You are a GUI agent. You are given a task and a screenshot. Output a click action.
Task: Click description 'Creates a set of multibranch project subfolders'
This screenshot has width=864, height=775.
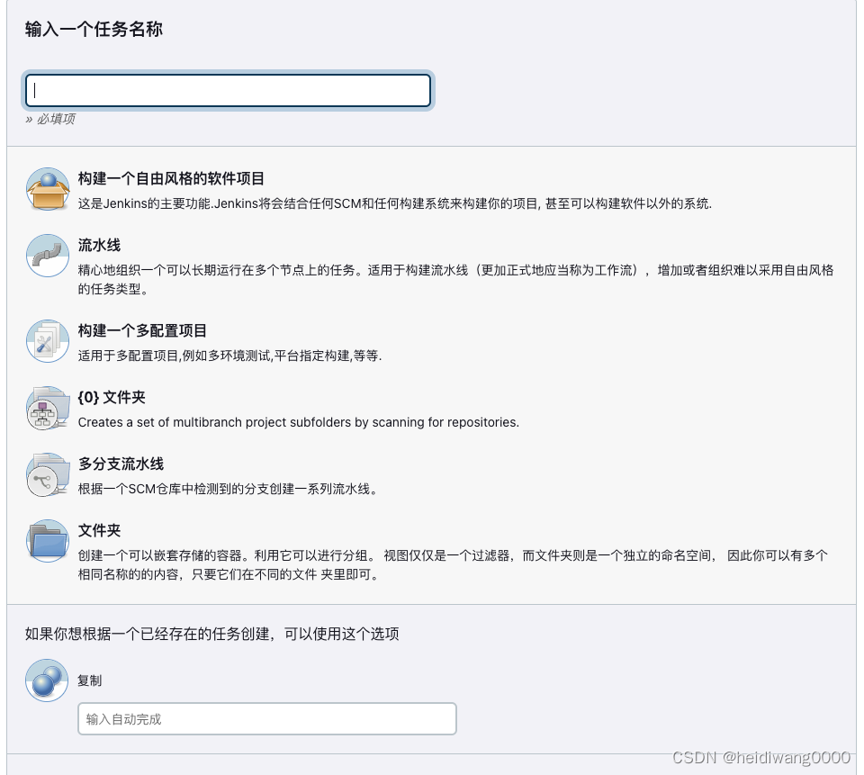[x=299, y=422]
